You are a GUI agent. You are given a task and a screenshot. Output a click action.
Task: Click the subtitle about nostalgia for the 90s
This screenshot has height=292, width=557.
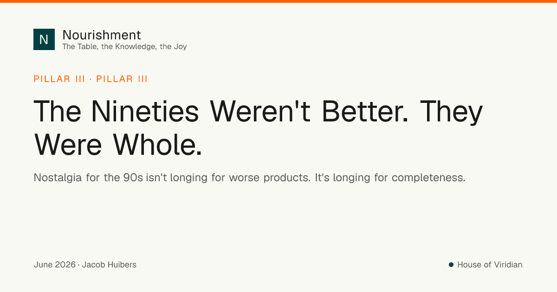click(249, 178)
